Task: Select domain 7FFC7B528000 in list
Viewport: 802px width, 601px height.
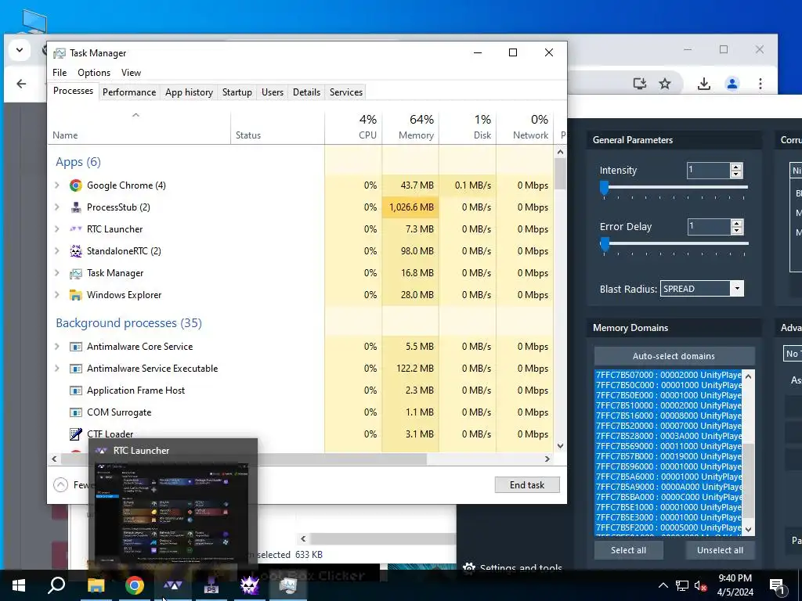Action: (668, 436)
